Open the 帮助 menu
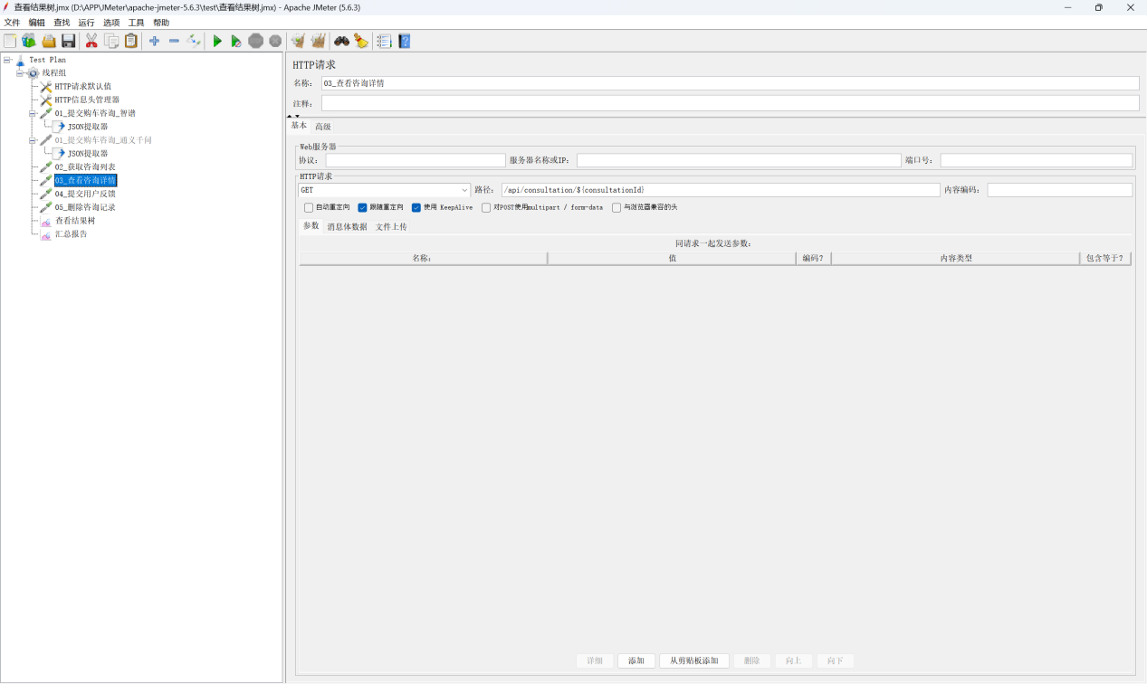The image size is (1147, 684). pyautogui.click(x=161, y=23)
